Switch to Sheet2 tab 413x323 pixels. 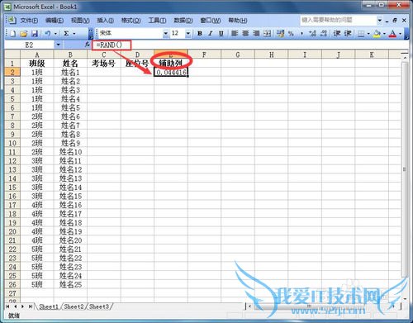pyautogui.click(x=74, y=306)
